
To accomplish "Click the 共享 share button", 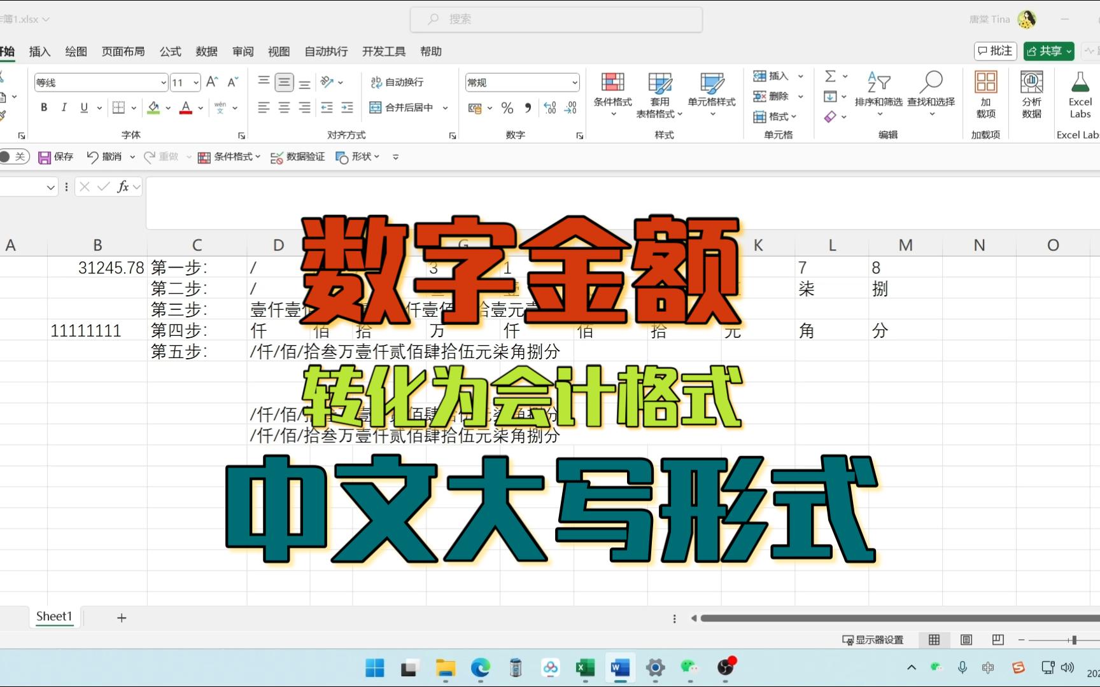I will (x=1048, y=51).
